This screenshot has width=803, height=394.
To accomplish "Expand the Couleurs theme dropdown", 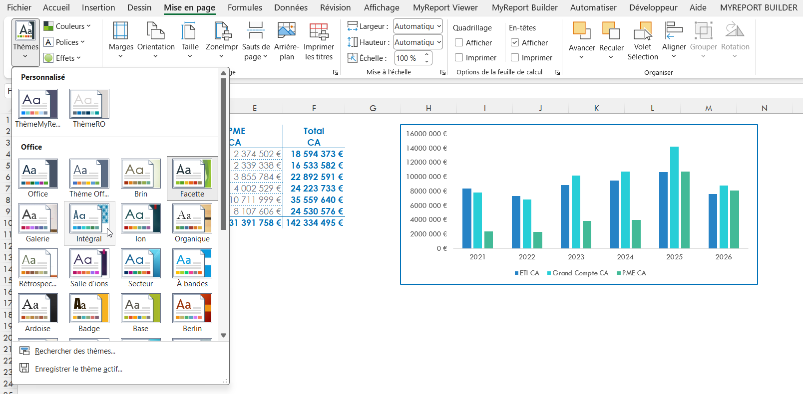I will click(x=67, y=26).
